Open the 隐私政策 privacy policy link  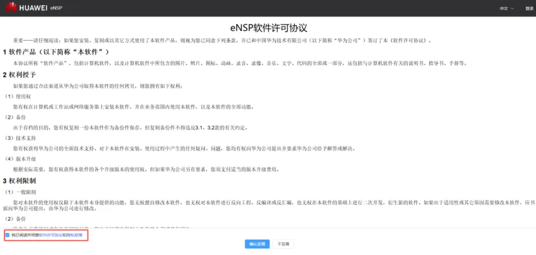pos(74,235)
